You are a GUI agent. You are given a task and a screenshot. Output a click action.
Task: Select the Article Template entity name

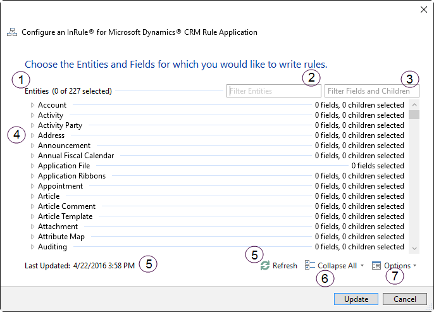(65, 216)
